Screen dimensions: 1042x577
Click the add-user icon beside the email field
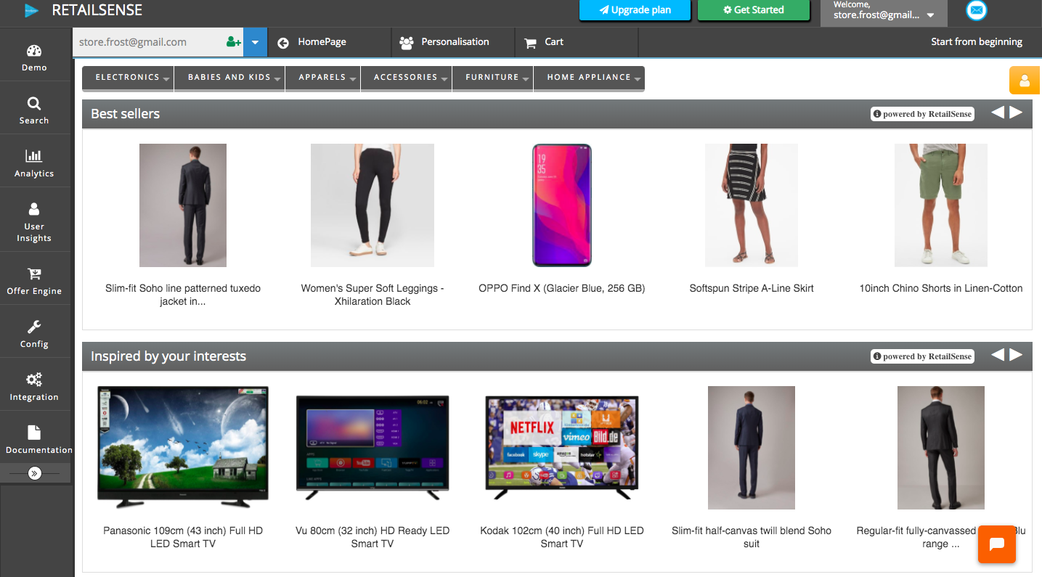point(232,42)
